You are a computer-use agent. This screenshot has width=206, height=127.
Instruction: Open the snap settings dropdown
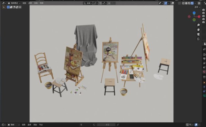coord(104,3)
